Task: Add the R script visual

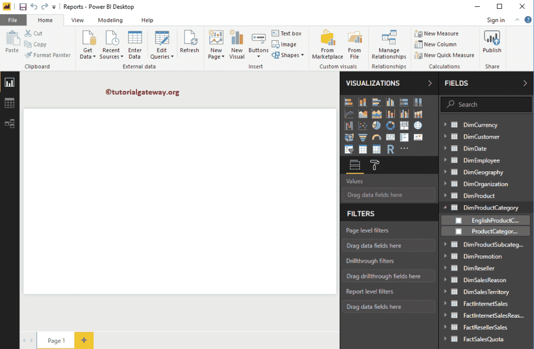Action: pyautogui.click(x=390, y=149)
